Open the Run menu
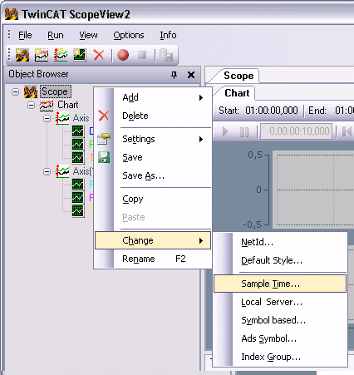 click(x=56, y=35)
